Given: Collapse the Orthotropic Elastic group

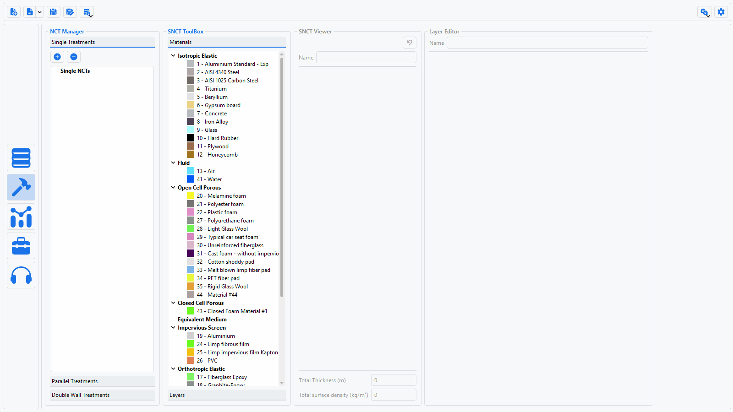Looking at the screenshot, I should click(x=173, y=369).
